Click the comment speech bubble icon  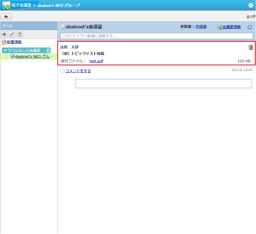[x=62, y=71]
